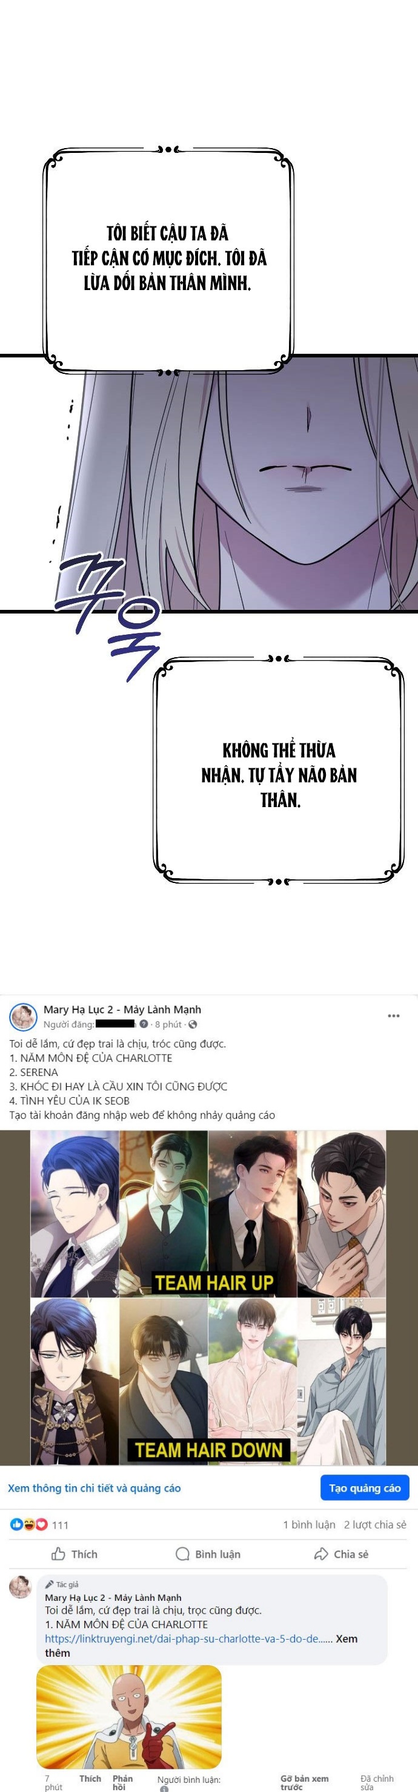View the 1 bình luận count

309,1525
